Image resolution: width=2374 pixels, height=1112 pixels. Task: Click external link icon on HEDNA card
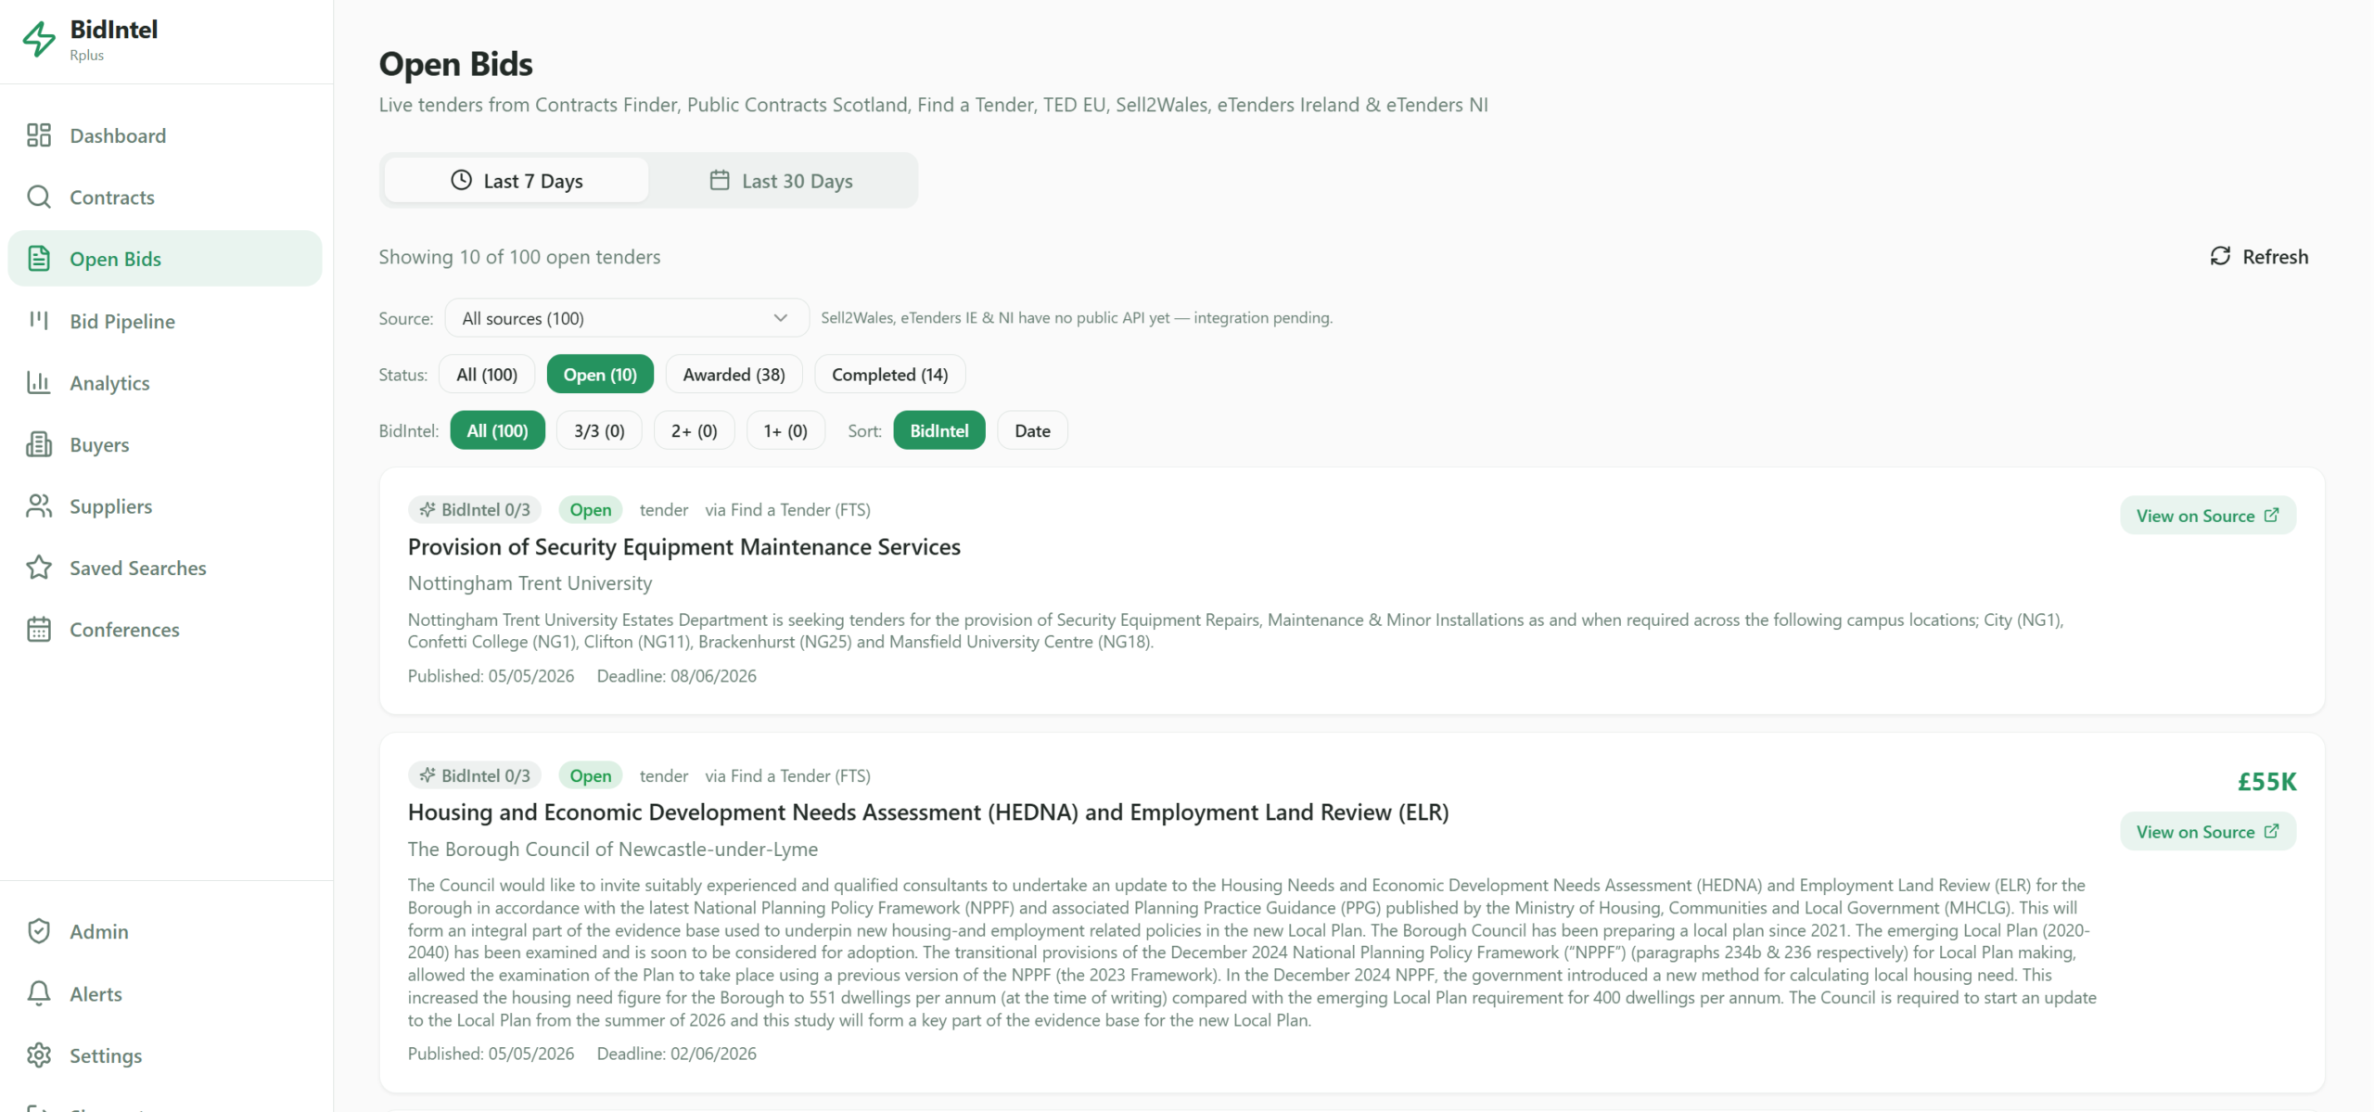[x=2271, y=831]
